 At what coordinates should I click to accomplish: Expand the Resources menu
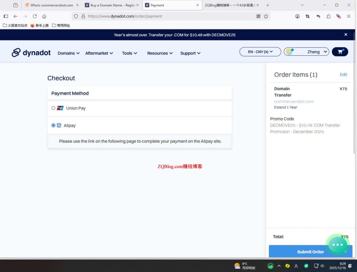[160, 53]
